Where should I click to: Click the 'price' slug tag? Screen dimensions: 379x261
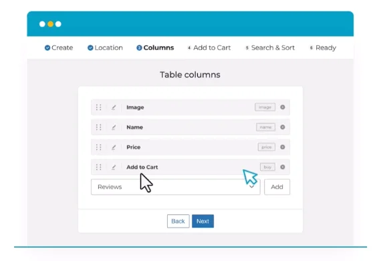[266, 147]
